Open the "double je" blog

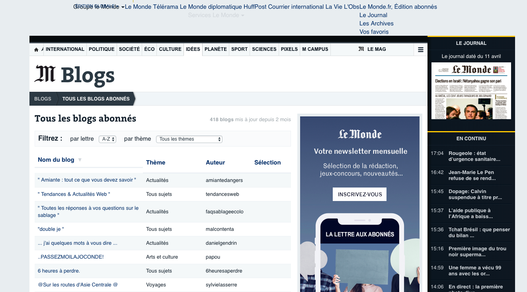click(x=51, y=229)
